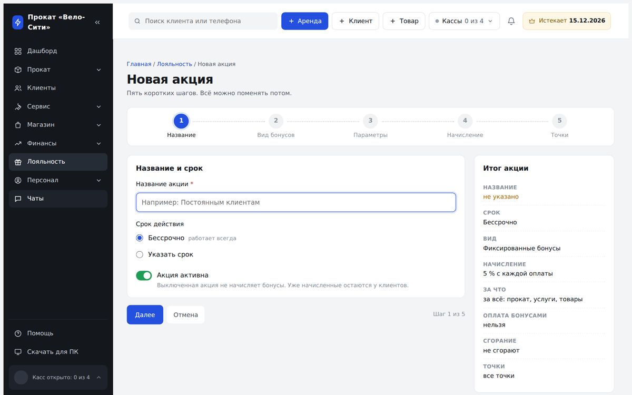Click the Лояльность gift icon
632x395 pixels.
pyautogui.click(x=18, y=162)
